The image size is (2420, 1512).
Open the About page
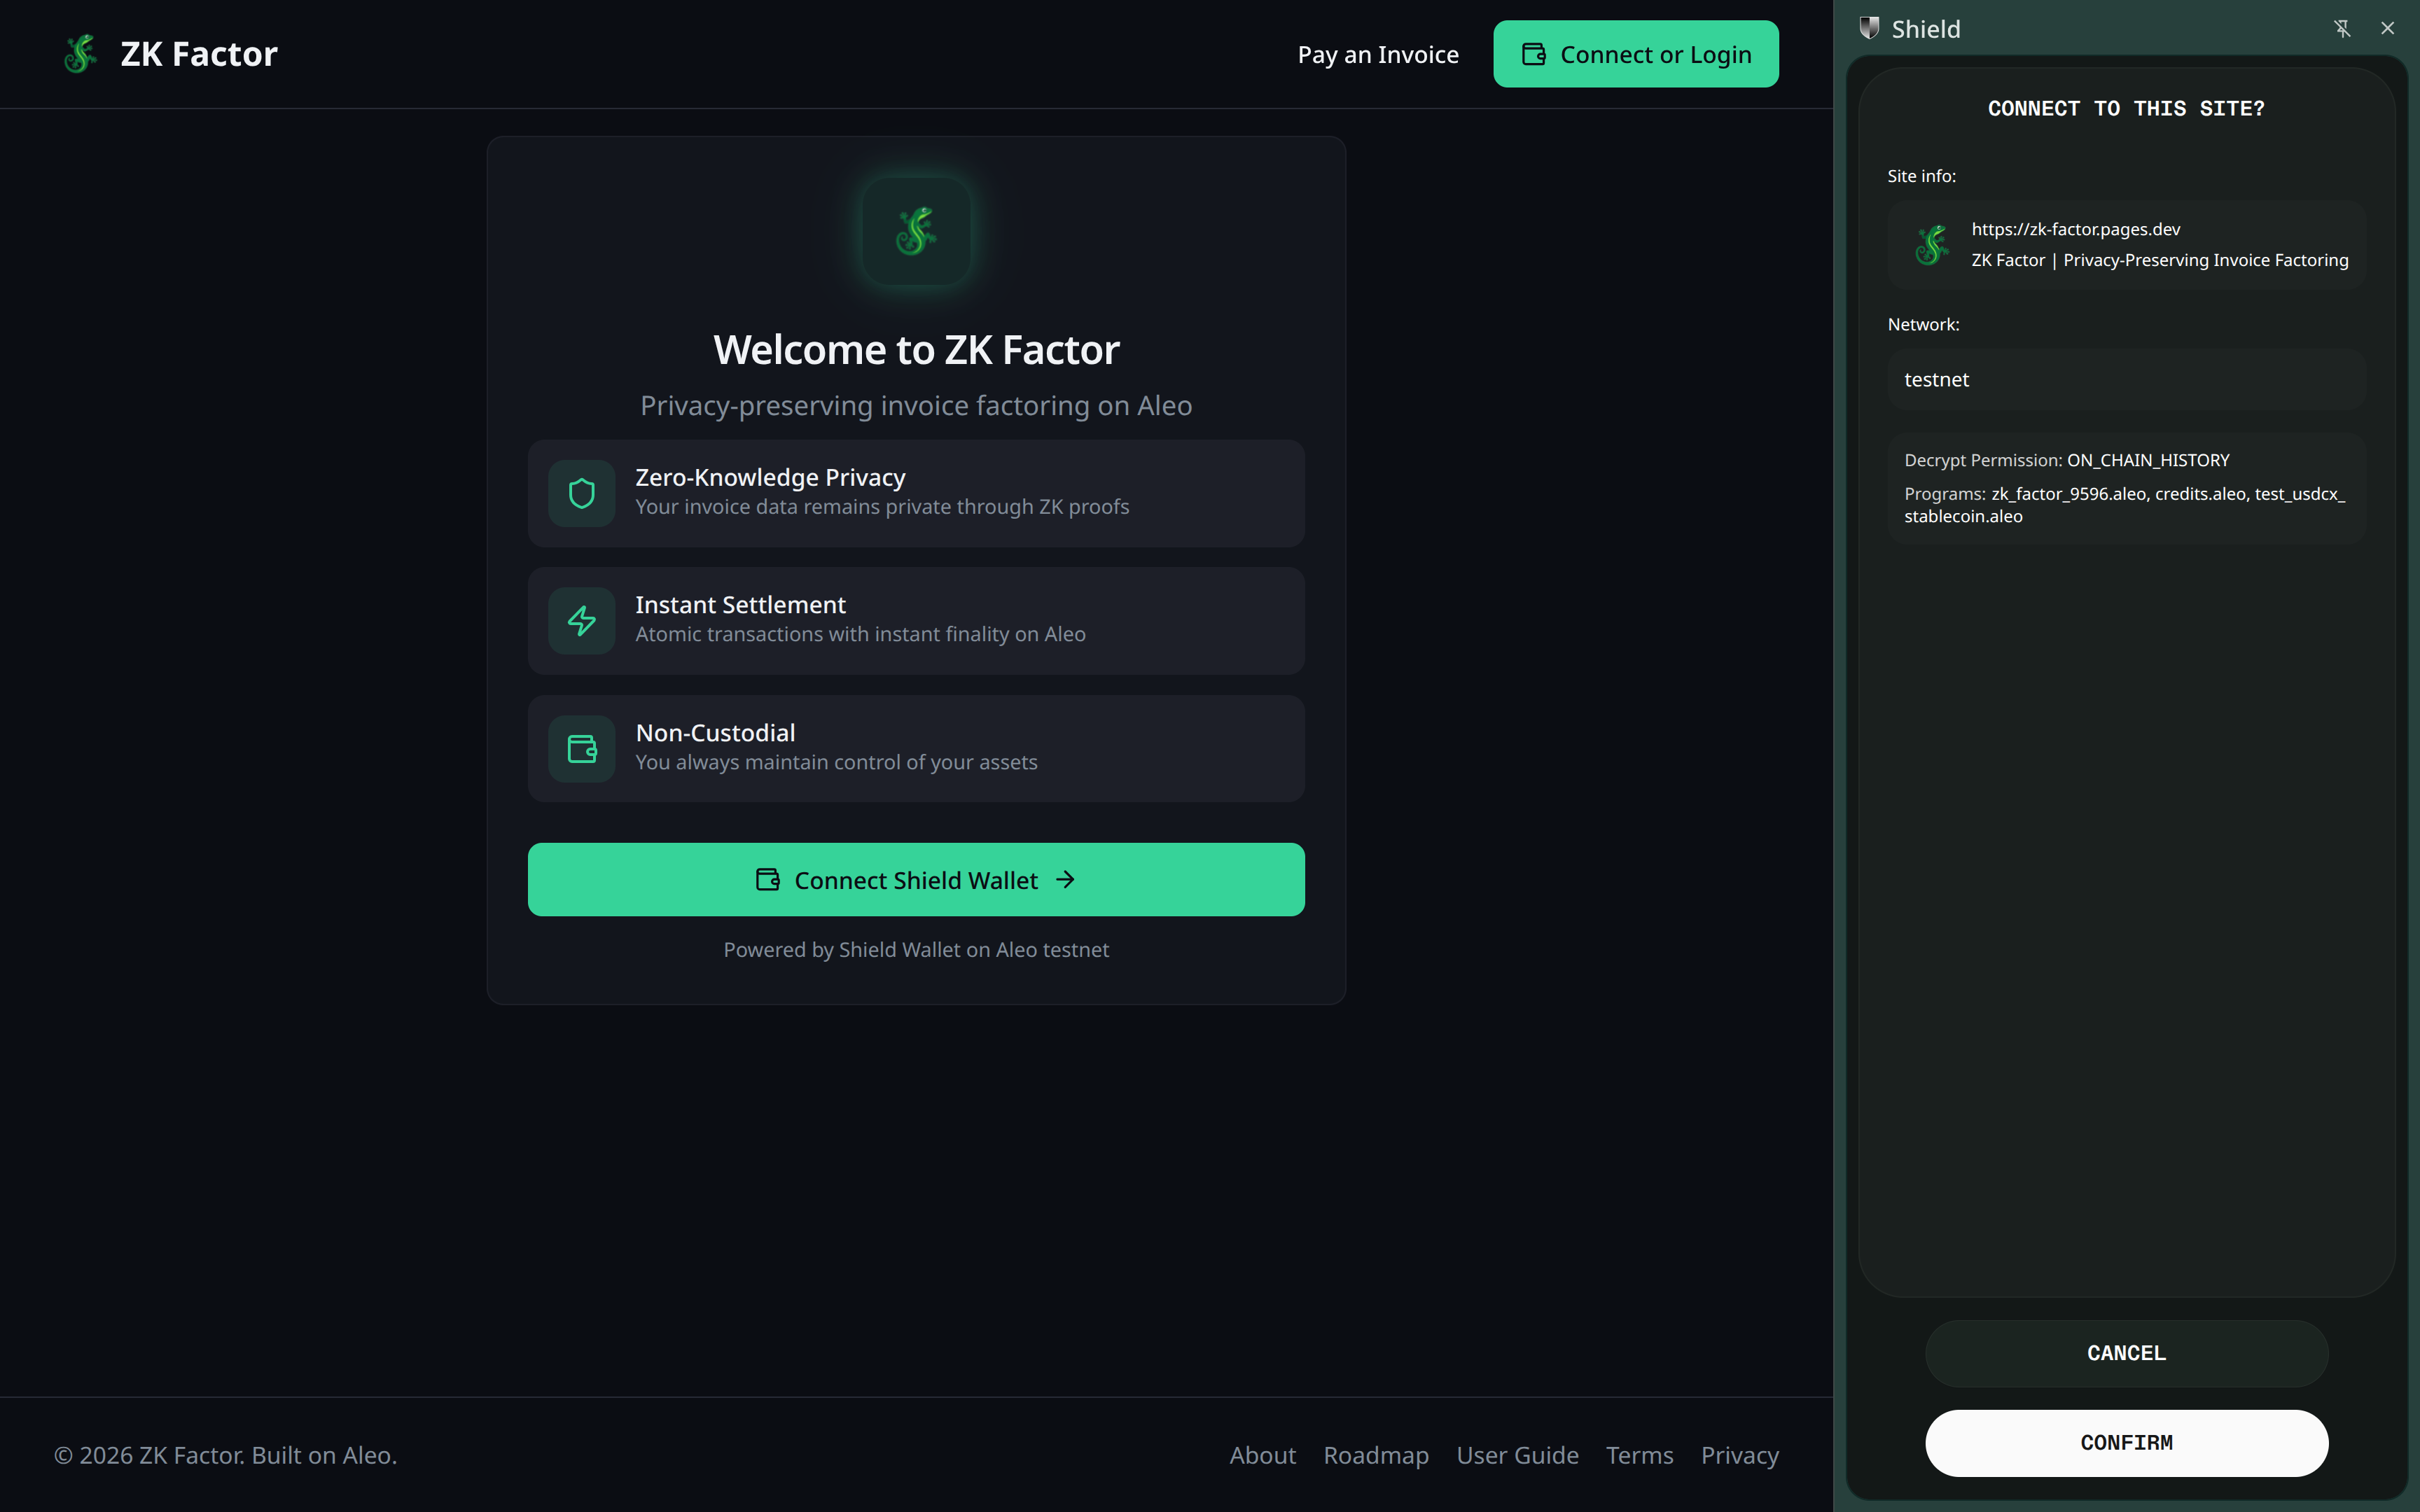click(x=1262, y=1455)
